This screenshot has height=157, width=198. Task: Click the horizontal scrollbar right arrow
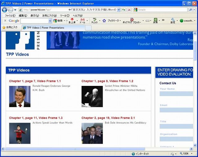[x=191, y=149]
